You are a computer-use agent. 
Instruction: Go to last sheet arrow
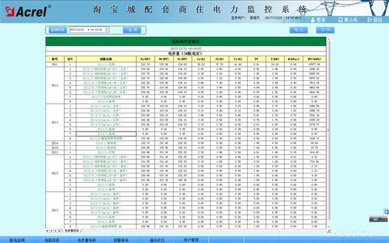click(59, 231)
